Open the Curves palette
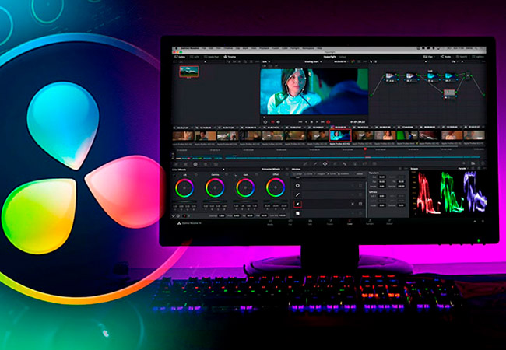The width and height of the screenshot is (506, 350). pyautogui.click(x=305, y=164)
